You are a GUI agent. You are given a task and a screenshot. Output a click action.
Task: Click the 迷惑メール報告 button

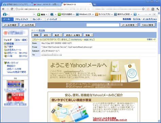coord(73,35)
